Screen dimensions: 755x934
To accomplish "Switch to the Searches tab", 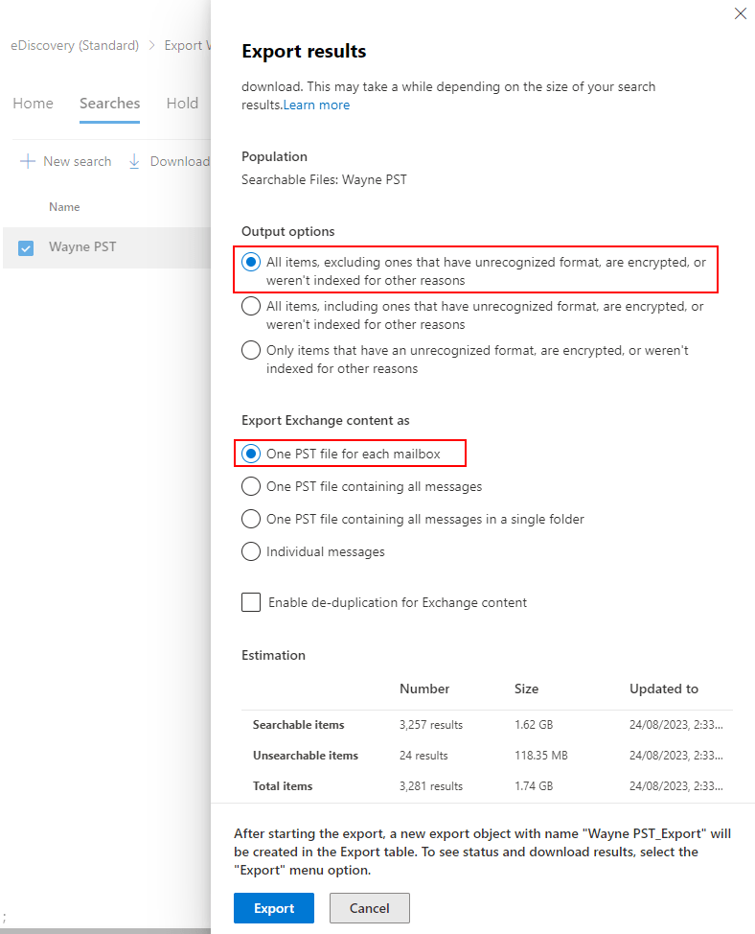I will click(x=109, y=104).
